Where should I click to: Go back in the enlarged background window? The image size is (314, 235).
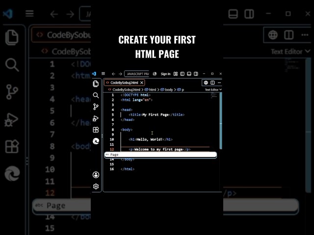(54, 14)
